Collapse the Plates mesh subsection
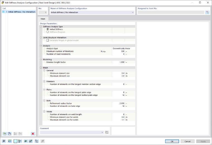The width and height of the screenshot is (212, 145). pos(44,90)
